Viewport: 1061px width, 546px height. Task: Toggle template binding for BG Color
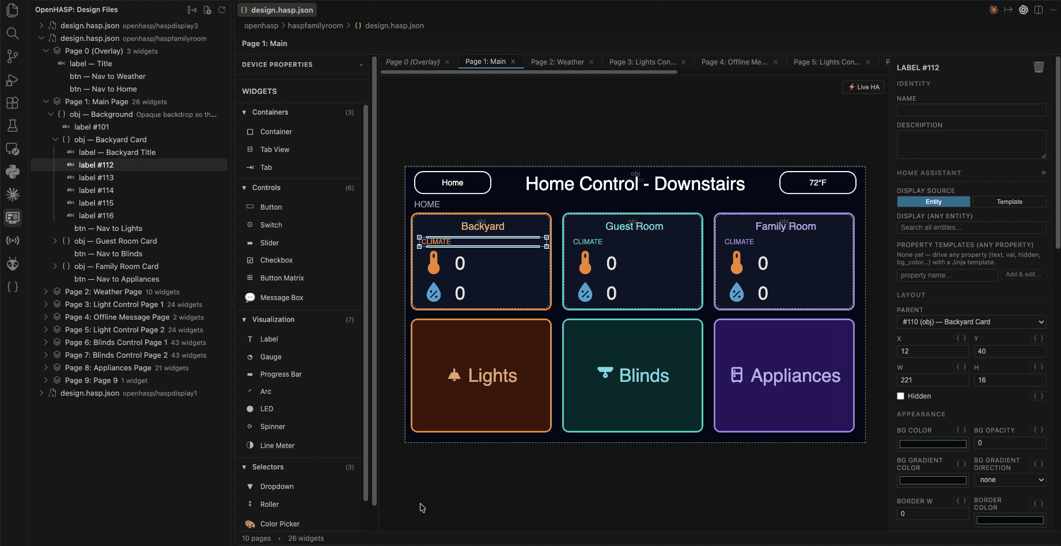[x=961, y=430]
